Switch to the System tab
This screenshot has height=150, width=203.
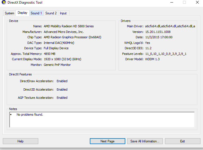point(10,13)
